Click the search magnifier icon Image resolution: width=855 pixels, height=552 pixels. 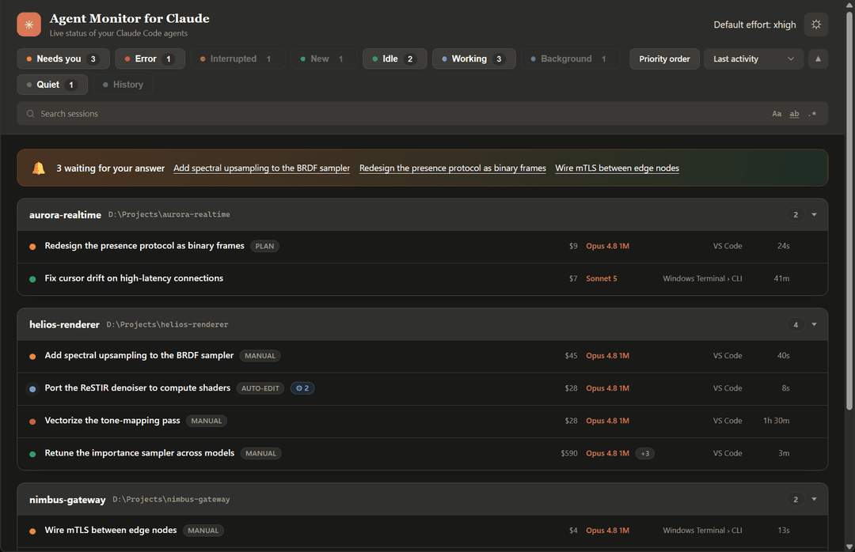[31, 114]
